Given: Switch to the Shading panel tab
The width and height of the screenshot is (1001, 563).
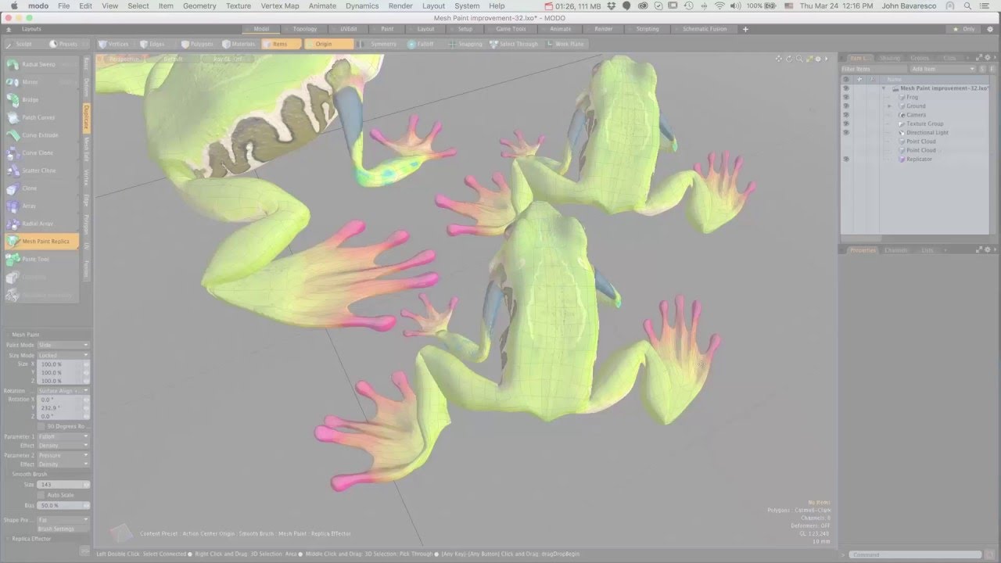Looking at the screenshot, I should [x=890, y=58].
